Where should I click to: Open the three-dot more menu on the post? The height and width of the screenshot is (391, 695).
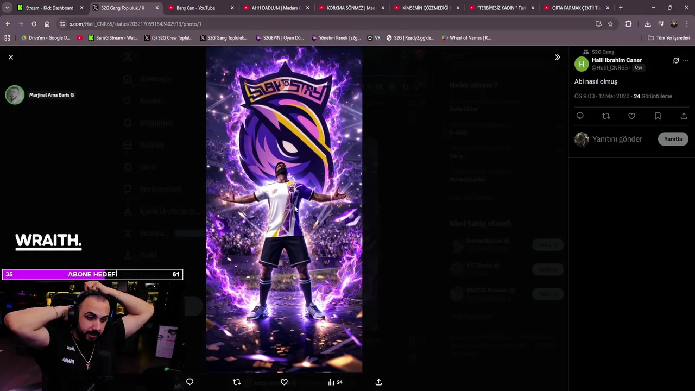(x=686, y=60)
